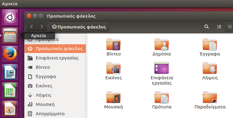The height and width of the screenshot is (118, 233).
Task: Click the document icon beside sidebar Έγγραφα
Action: point(30,77)
